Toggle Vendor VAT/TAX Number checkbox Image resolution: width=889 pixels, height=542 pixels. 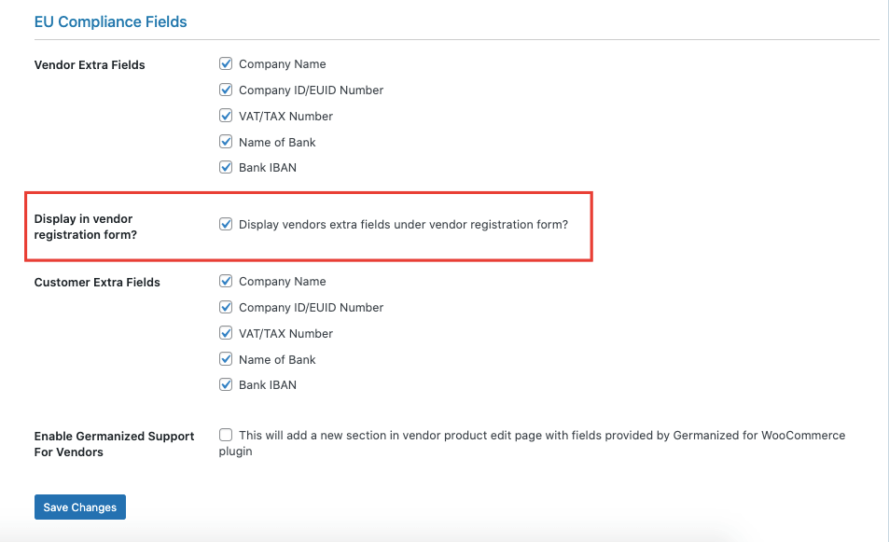pyautogui.click(x=226, y=116)
